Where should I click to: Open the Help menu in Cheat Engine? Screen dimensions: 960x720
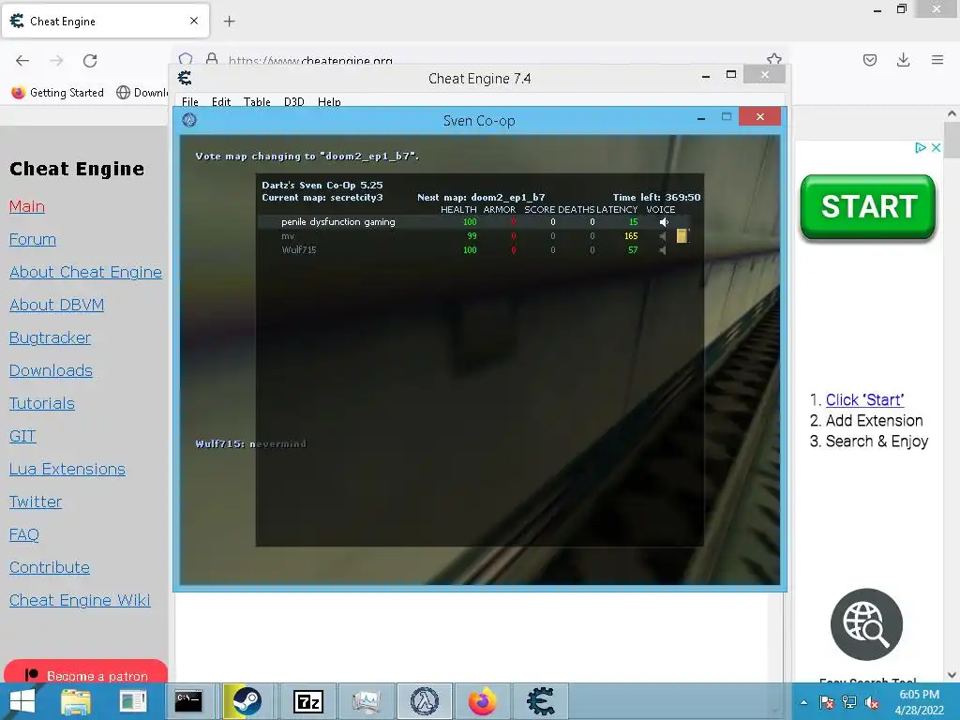pos(329,101)
